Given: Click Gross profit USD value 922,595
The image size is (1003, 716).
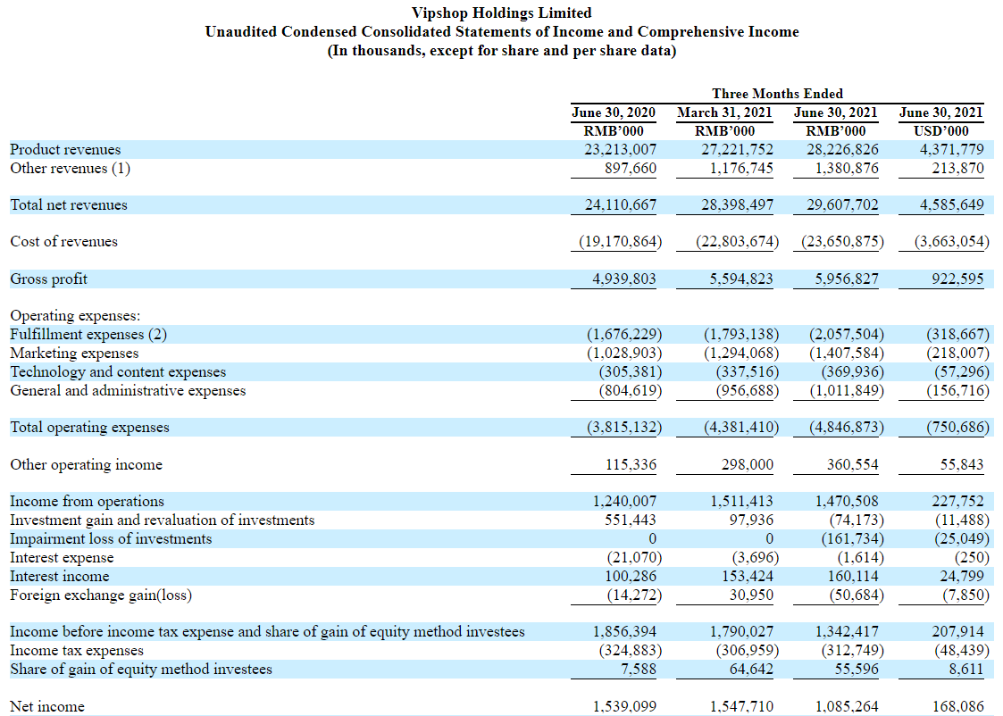Looking at the screenshot, I should (957, 279).
